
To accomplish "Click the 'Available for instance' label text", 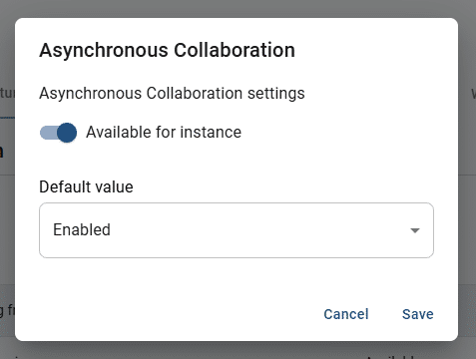I will click(x=164, y=133).
